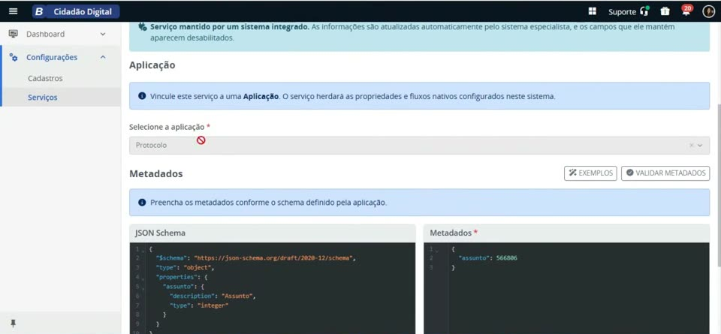Click the Configurações gears icon in the sidebar

(14, 58)
